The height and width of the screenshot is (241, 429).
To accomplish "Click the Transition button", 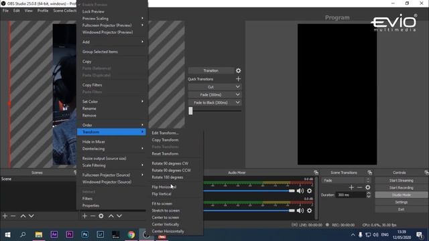I will click(x=210, y=70).
